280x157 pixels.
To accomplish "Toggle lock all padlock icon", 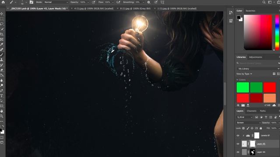I will 261,128.
